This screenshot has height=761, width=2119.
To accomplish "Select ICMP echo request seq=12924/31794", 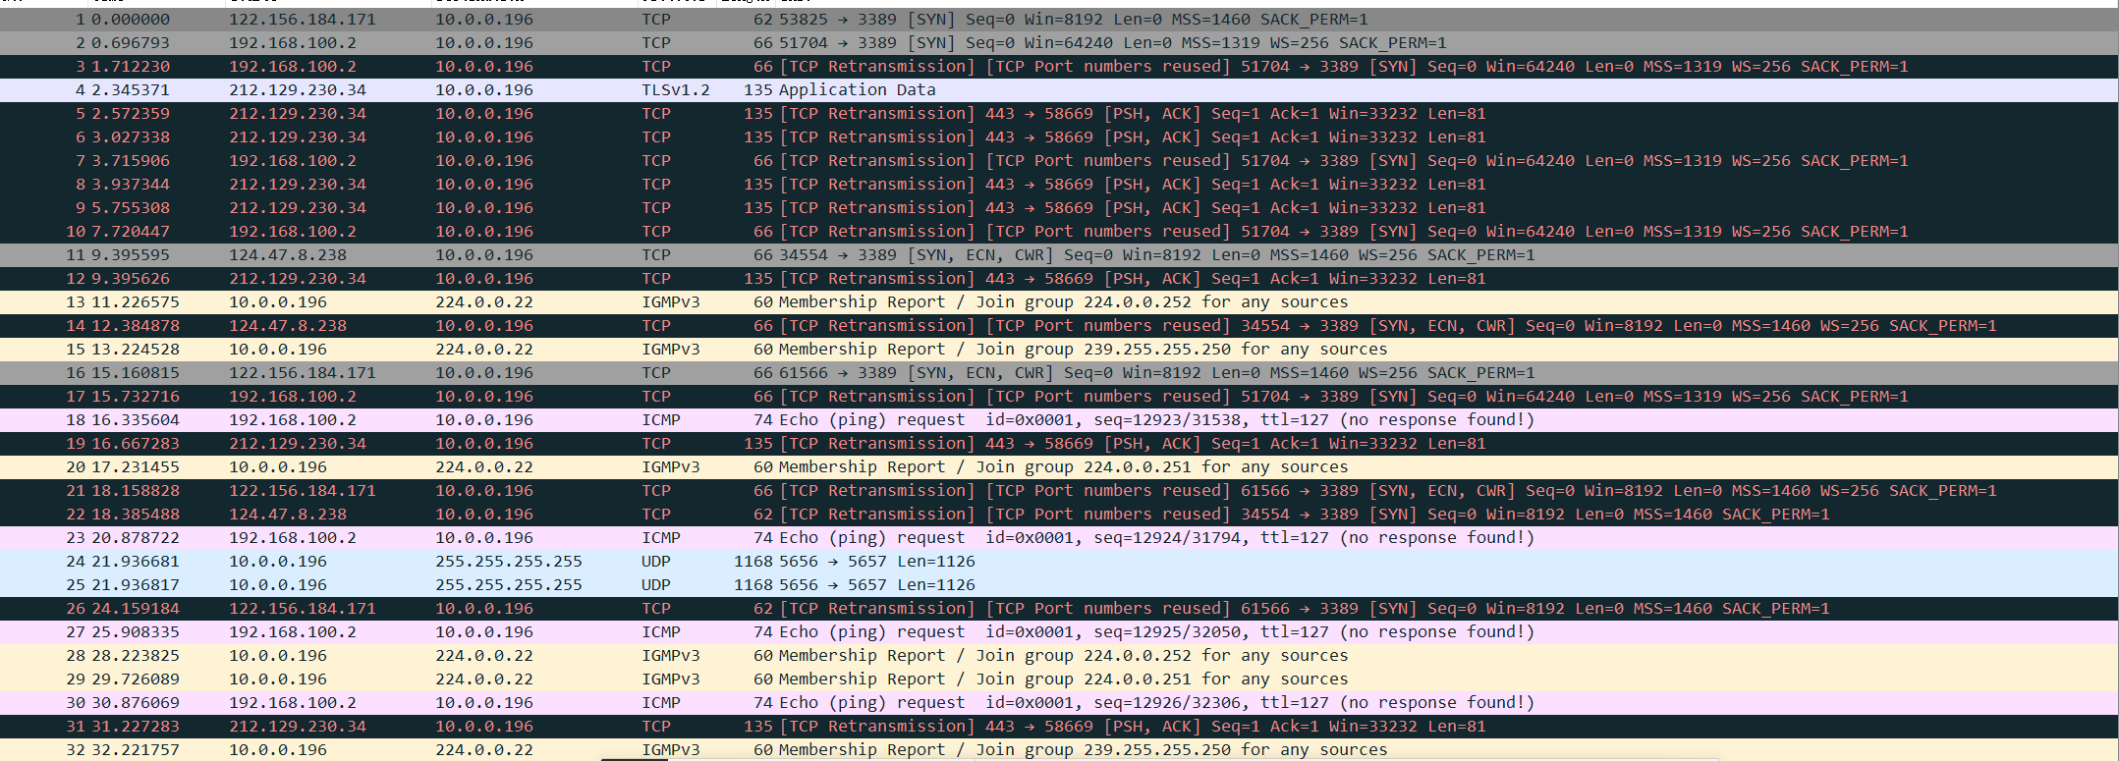I will click(1059, 538).
